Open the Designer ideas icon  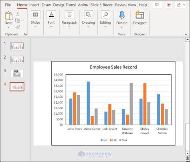(x=139, y=15)
